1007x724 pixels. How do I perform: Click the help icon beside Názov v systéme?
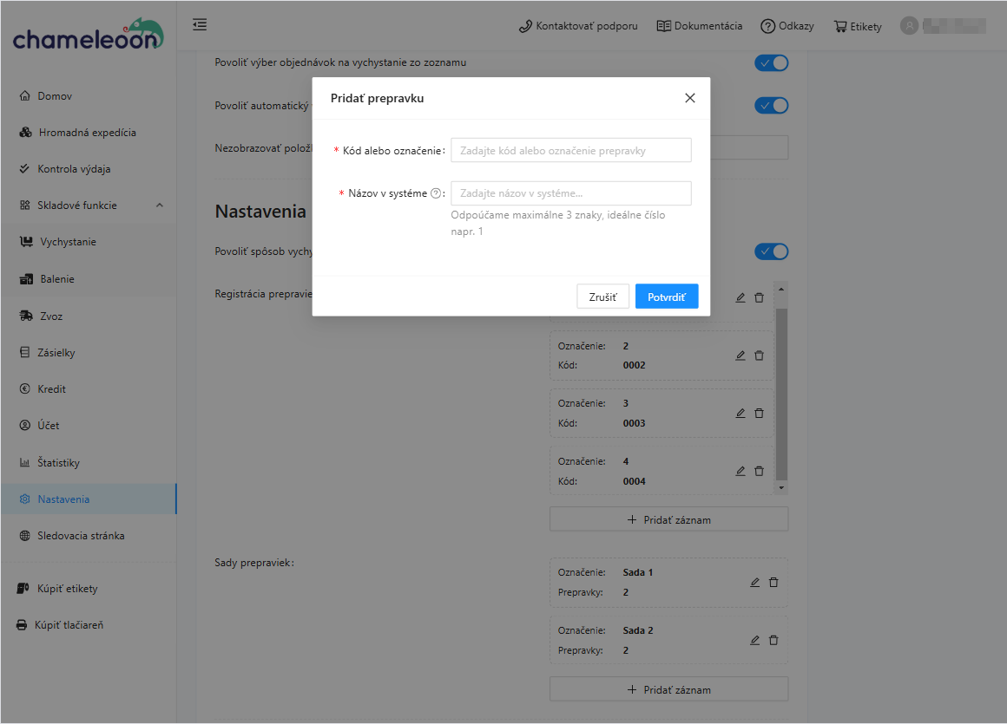[x=436, y=193]
